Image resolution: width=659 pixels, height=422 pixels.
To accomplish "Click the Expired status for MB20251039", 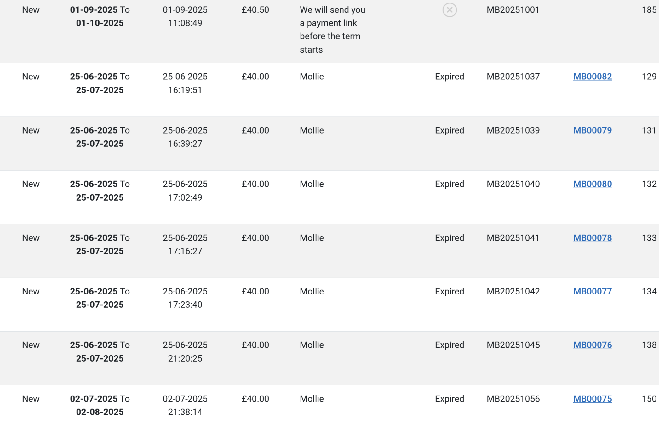I will pos(450,130).
